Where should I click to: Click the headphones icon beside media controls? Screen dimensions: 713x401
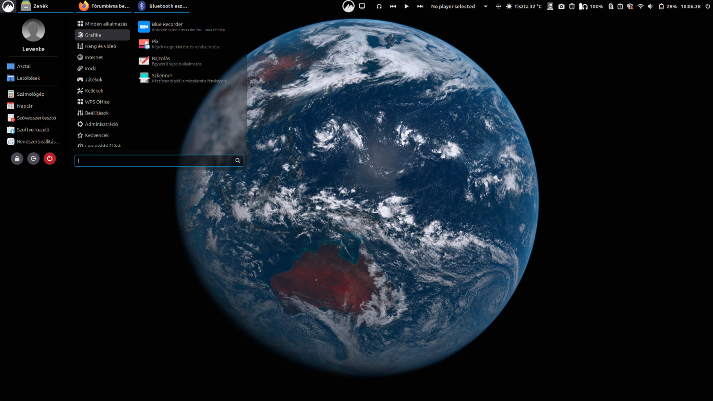click(x=379, y=6)
